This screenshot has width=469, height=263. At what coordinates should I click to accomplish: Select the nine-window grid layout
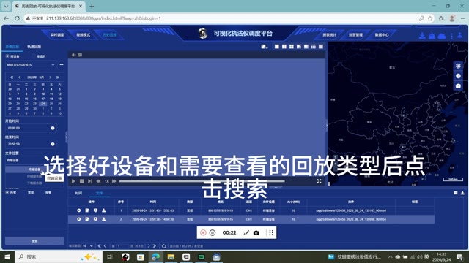[314, 47]
